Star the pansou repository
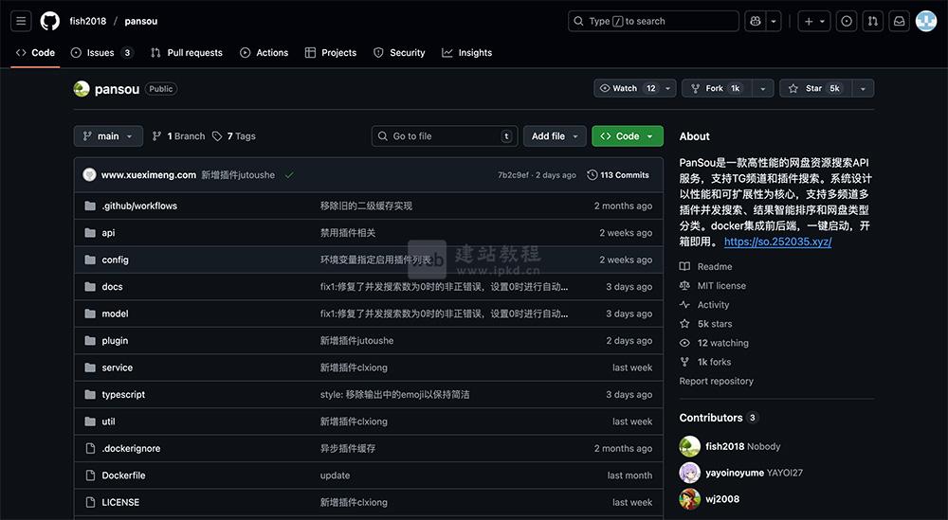The height and width of the screenshot is (520, 948). tap(815, 88)
